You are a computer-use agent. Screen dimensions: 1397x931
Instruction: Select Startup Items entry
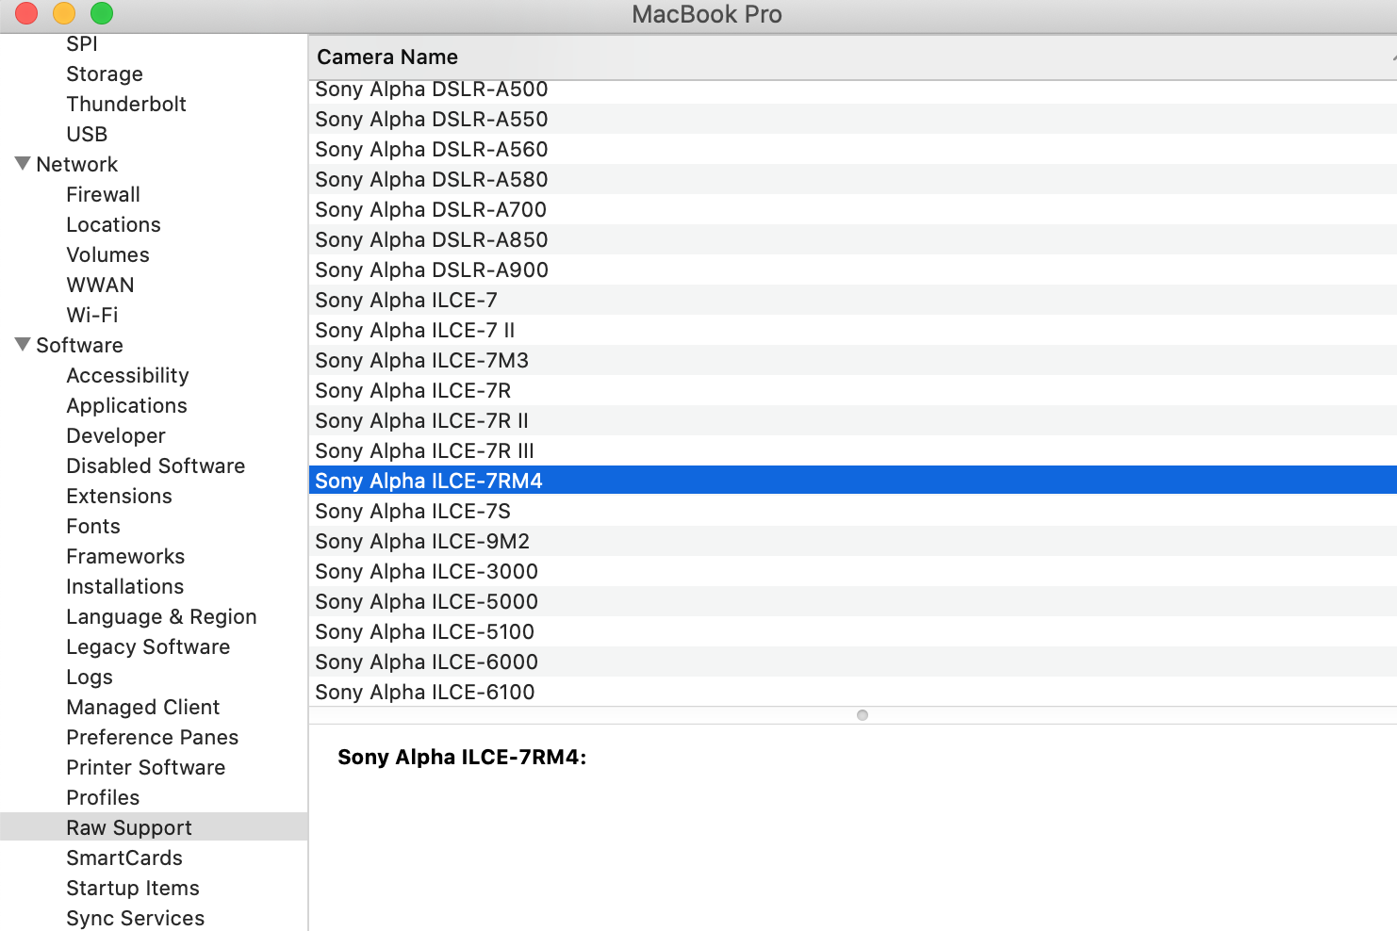133,888
